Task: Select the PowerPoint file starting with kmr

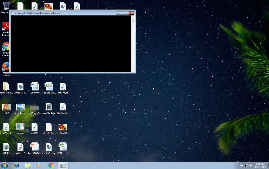Action: coord(34,147)
